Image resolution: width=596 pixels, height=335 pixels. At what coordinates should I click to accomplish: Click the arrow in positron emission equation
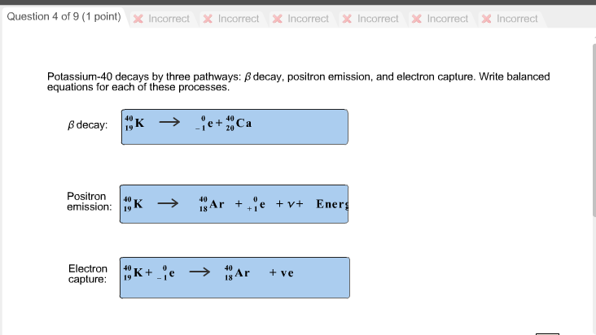pyautogui.click(x=168, y=203)
